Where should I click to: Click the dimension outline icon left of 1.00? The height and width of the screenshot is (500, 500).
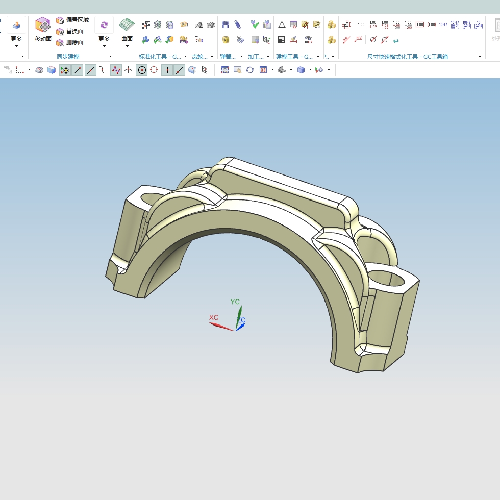pyautogui.click(x=346, y=24)
